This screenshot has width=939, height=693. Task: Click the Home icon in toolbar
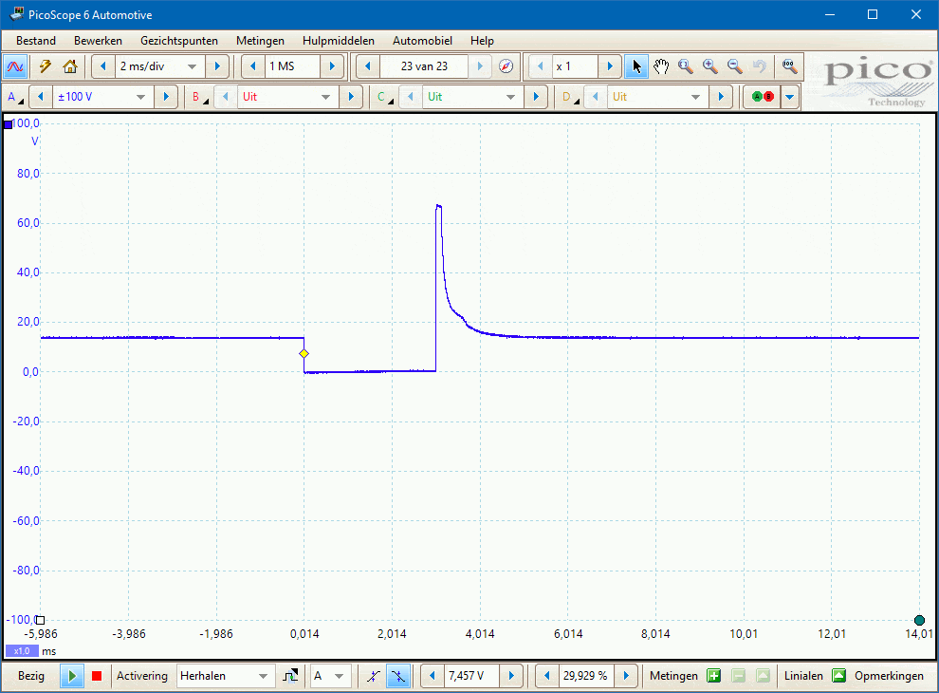[x=70, y=66]
